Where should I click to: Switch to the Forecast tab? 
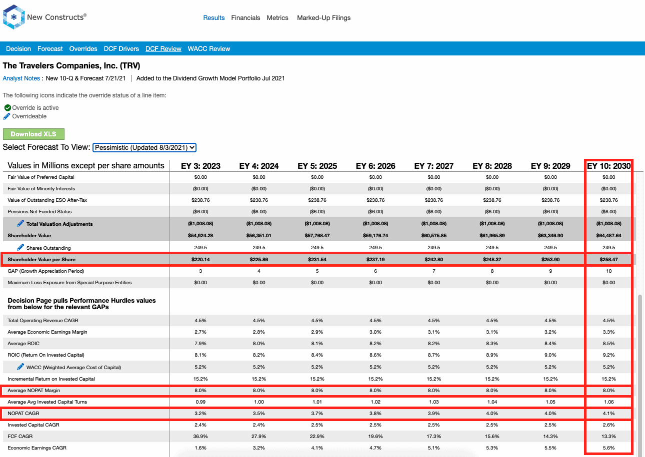tap(50, 48)
